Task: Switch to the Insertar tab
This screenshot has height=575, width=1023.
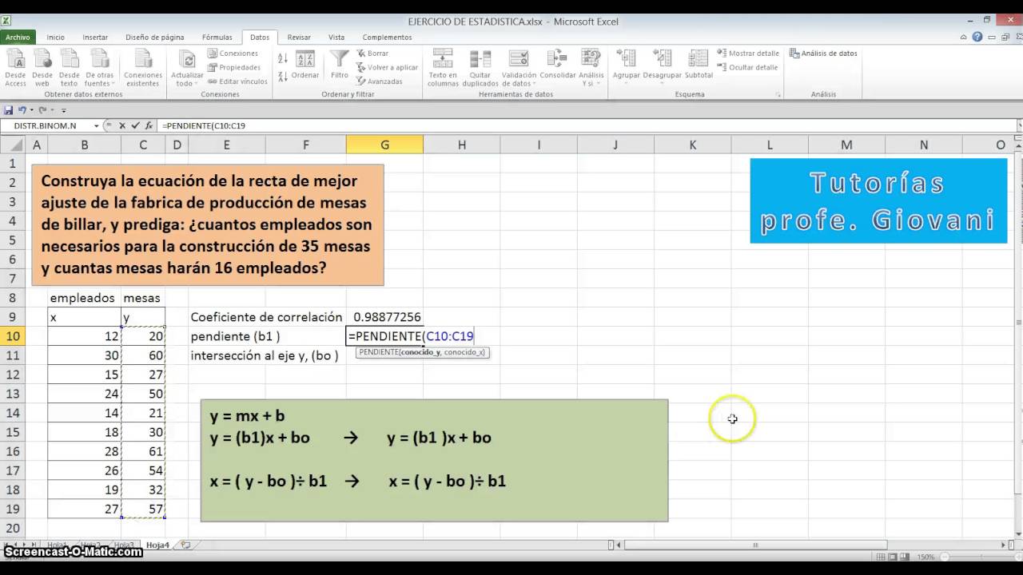Action: point(95,38)
